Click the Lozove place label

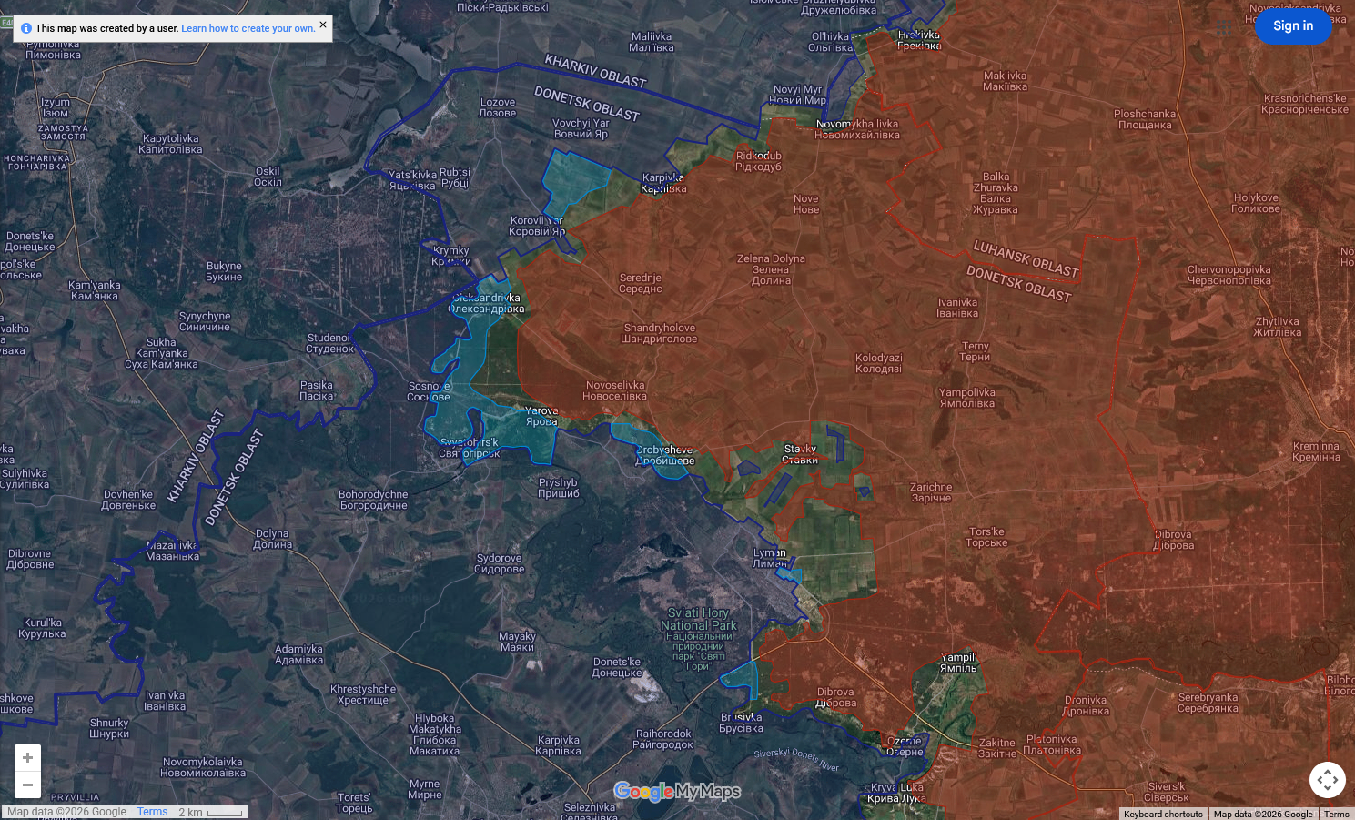(x=498, y=107)
